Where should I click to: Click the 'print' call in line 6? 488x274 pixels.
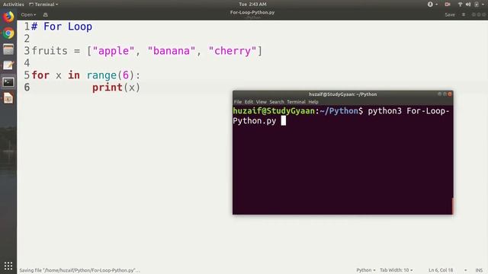[x=108, y=88]
